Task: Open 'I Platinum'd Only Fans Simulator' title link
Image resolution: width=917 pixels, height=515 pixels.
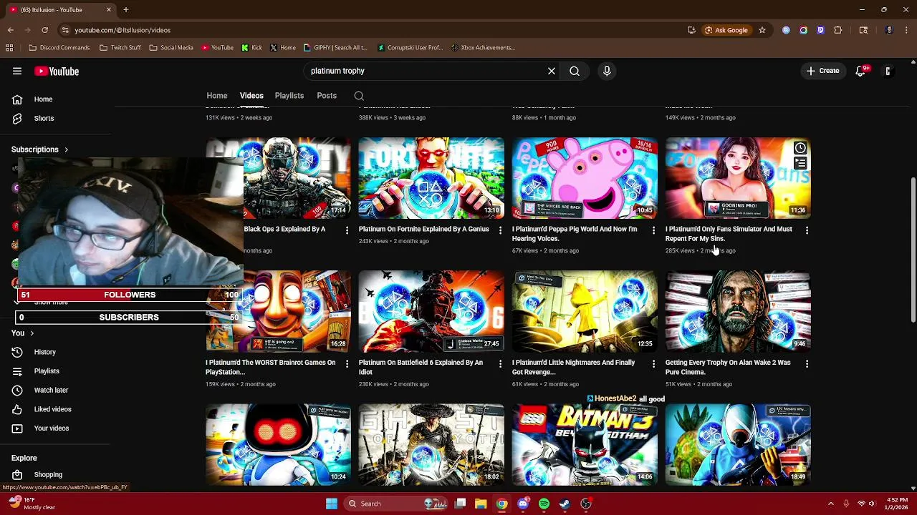Action: 729,234
